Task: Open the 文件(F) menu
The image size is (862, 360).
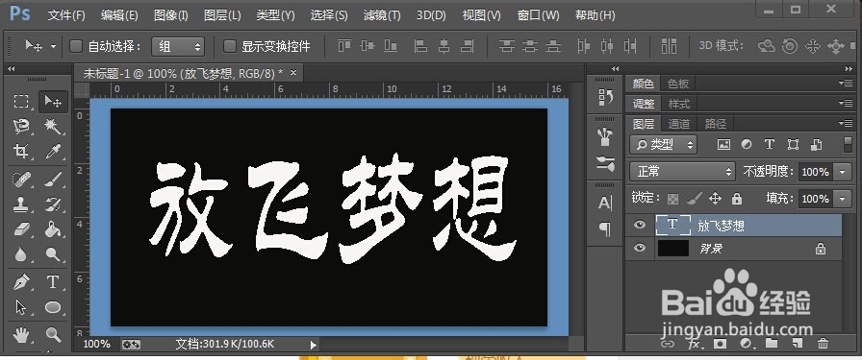Action: coord(66,15)
